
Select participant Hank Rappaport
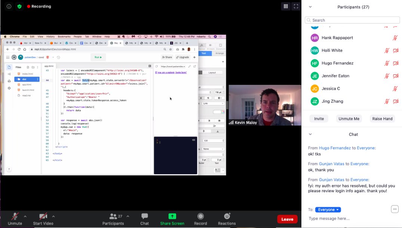[352, 38]
